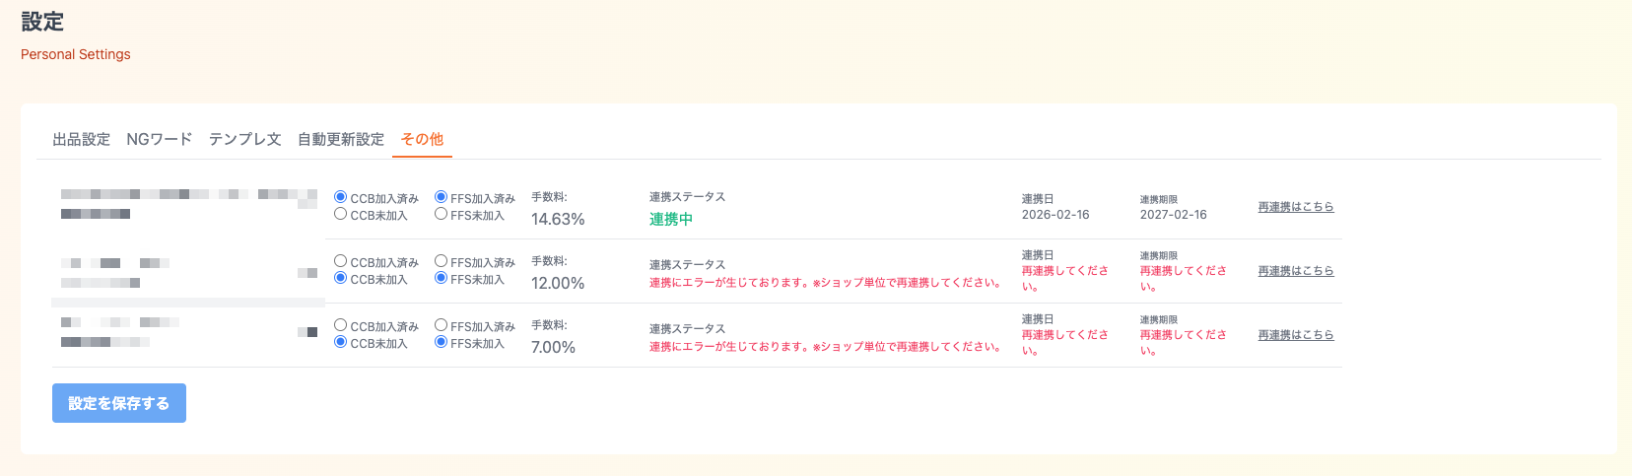This screenshot has height=476, width=1632.
Task: Click the error status in the 12.00% row
Action: (x=826, y=283)
